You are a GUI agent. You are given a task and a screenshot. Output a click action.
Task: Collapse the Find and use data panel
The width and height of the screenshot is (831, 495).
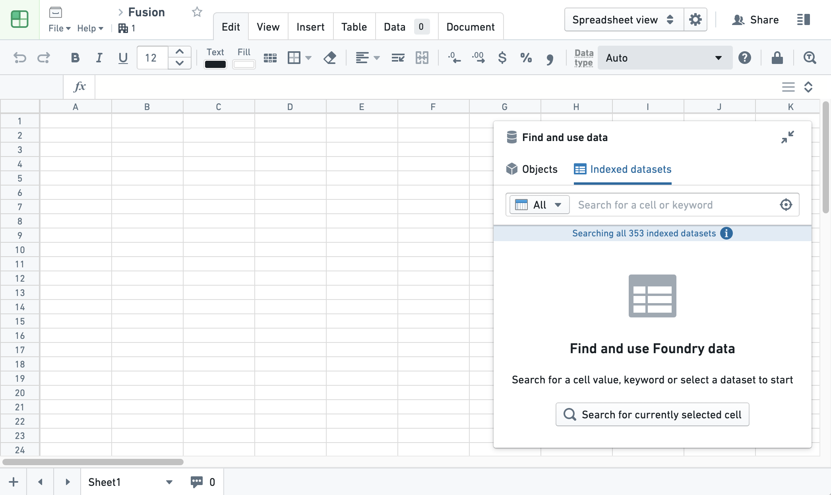[x=787, y=137]
